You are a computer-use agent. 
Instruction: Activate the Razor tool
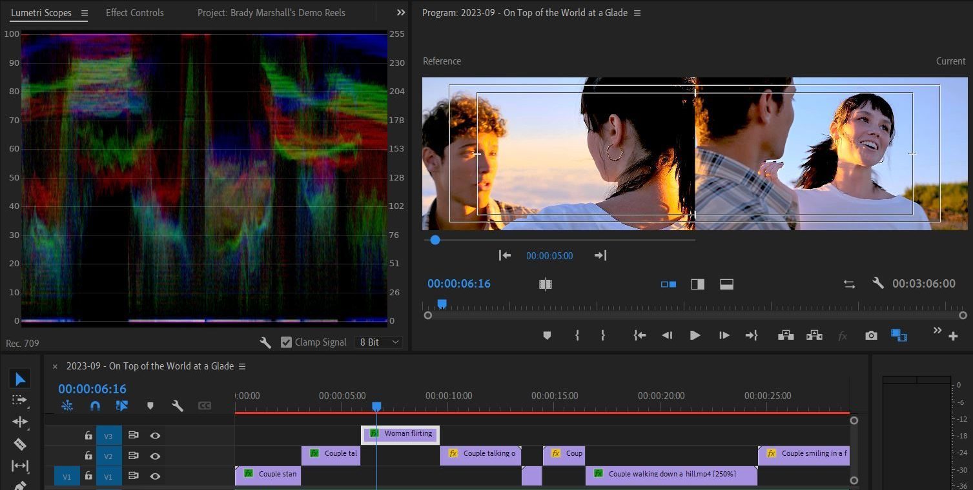tap(20, 444)
